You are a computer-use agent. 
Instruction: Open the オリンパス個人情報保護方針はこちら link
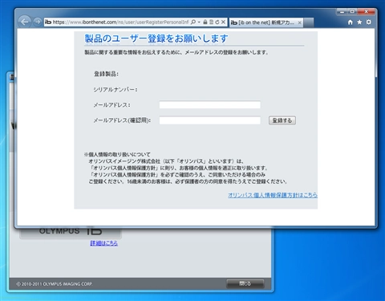pos(273,195)
